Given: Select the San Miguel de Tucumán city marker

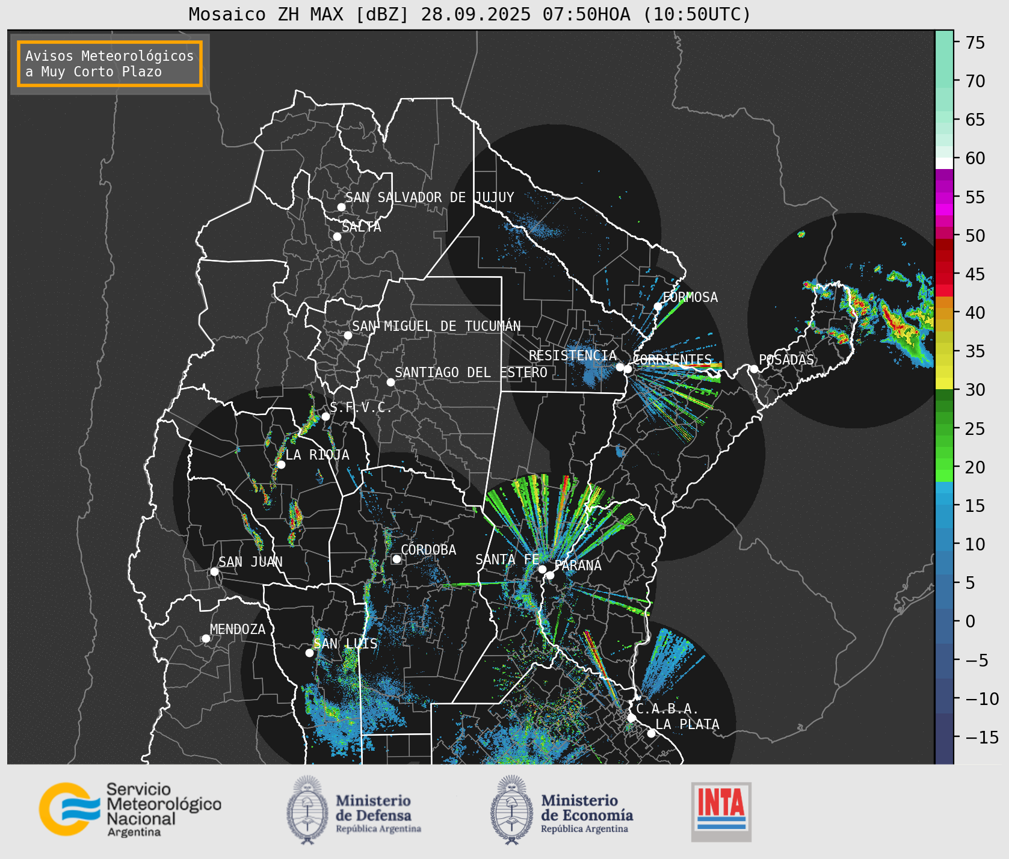Looking at the screenshot, I should 348,335.
